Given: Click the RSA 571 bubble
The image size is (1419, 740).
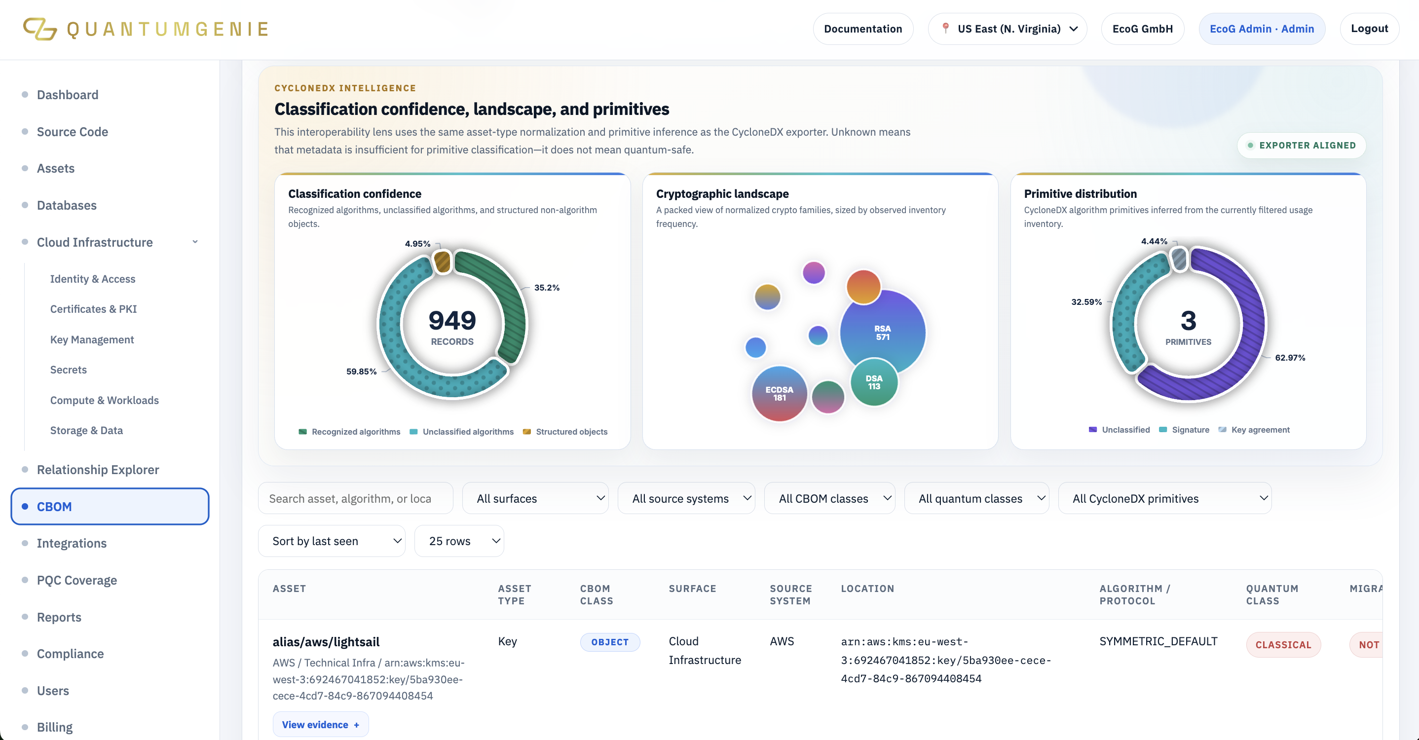Looking at the screenshot, I should [x=883, y=333].
